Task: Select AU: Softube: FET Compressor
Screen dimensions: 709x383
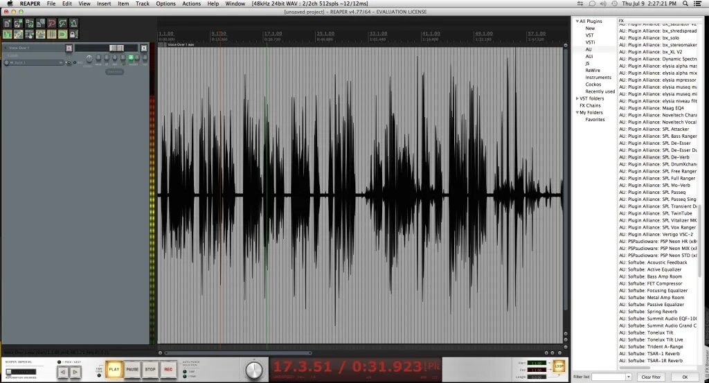Action: [x=651, y=283]
